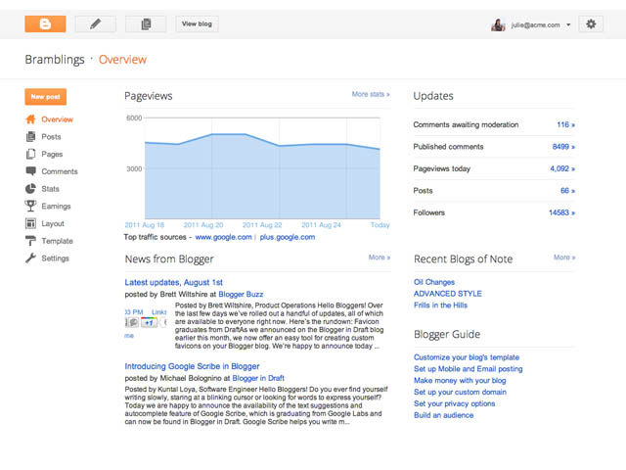Open the www.google.com traffic source
This screenshot has height=470, width=626.
tap(223, 237)
